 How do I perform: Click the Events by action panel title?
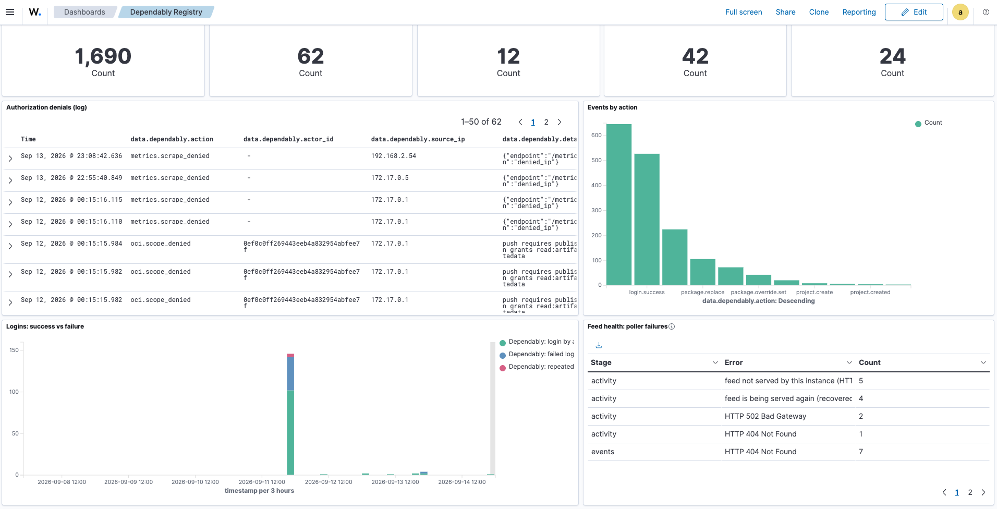(612, 107)
